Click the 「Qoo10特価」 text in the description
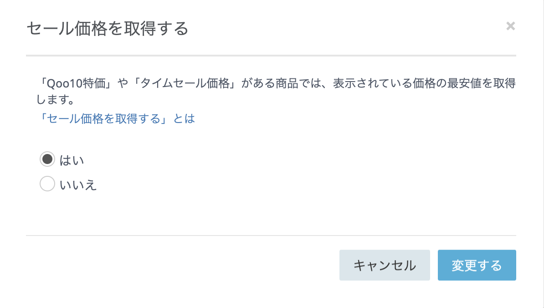The image size is (544, 308). 72,85
